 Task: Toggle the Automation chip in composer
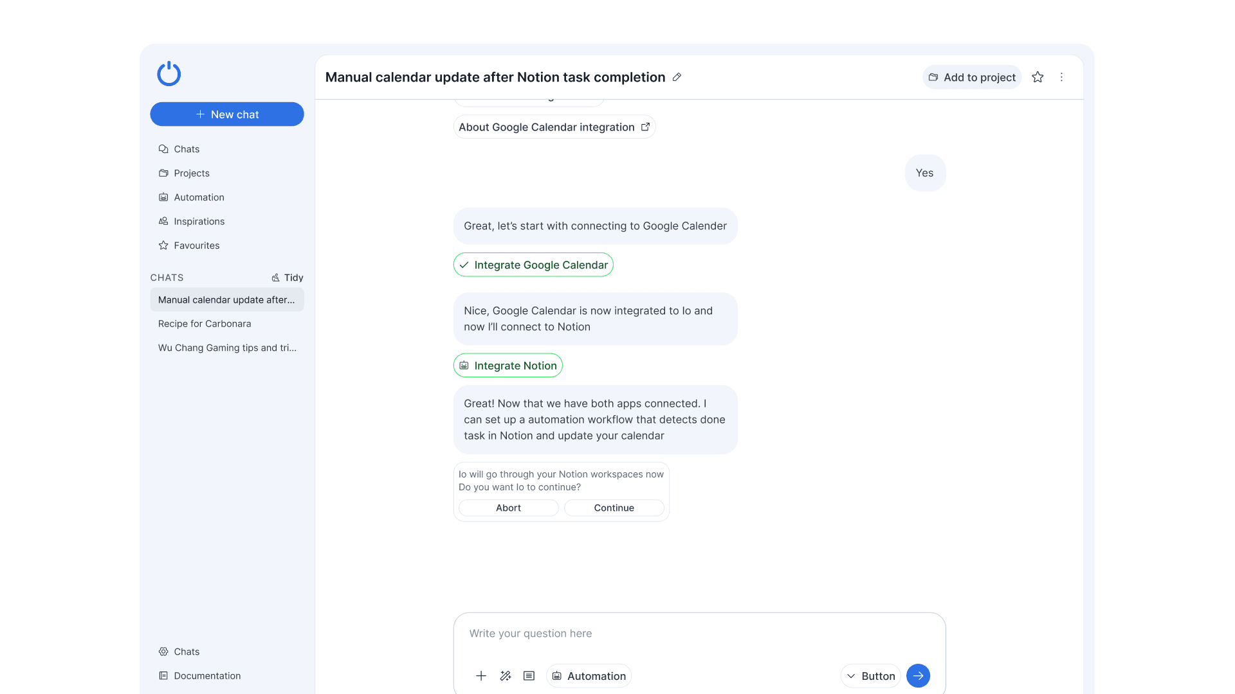[589, 675]
